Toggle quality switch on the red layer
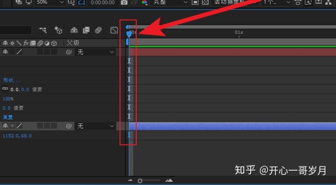This screenshot has width=336, height=185. [x=19, y=52]
